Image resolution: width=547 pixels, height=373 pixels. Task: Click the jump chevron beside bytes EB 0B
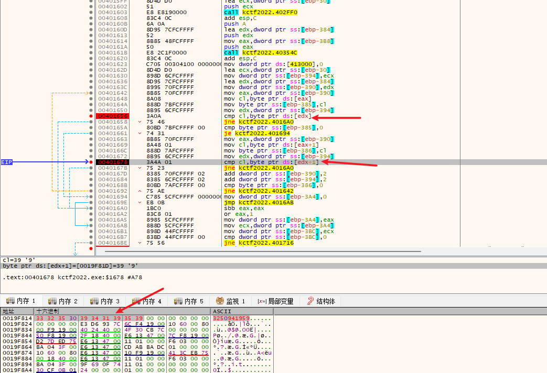coord(140,203)
